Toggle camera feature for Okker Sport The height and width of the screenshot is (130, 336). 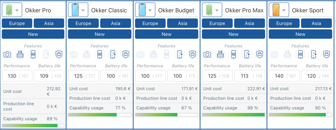point(274,54)
